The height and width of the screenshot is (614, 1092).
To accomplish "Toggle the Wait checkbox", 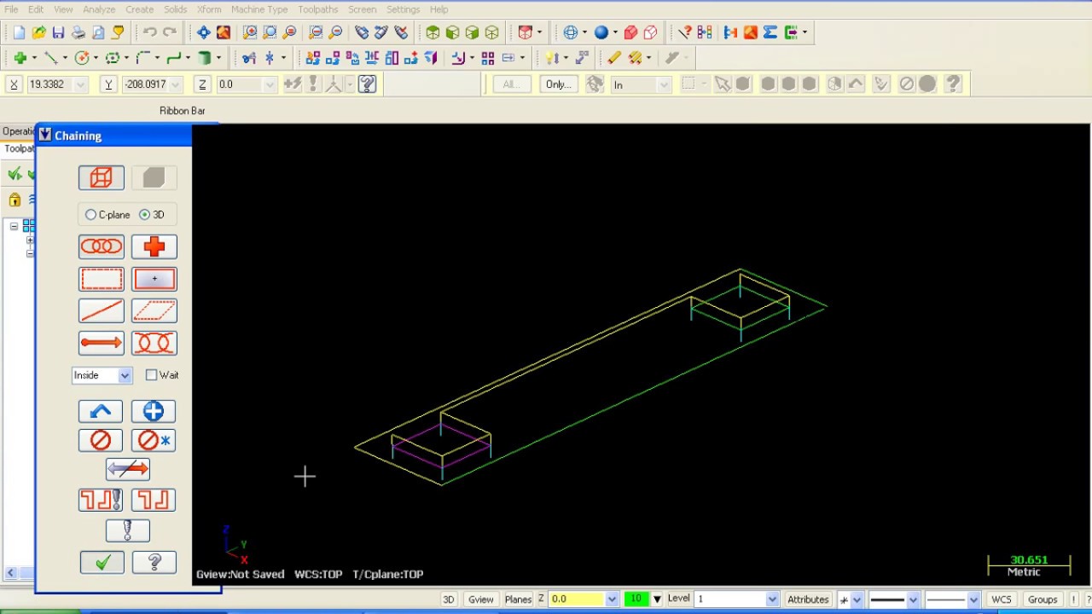I will point(151,375).
